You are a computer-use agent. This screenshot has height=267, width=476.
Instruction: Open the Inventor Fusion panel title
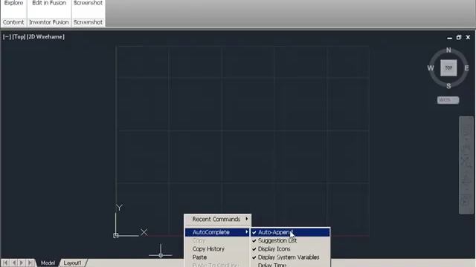pos(49,22)
